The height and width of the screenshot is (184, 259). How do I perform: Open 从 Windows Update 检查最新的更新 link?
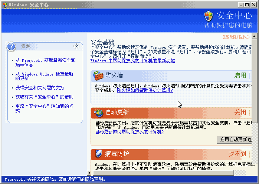click(x=44, y=76)
